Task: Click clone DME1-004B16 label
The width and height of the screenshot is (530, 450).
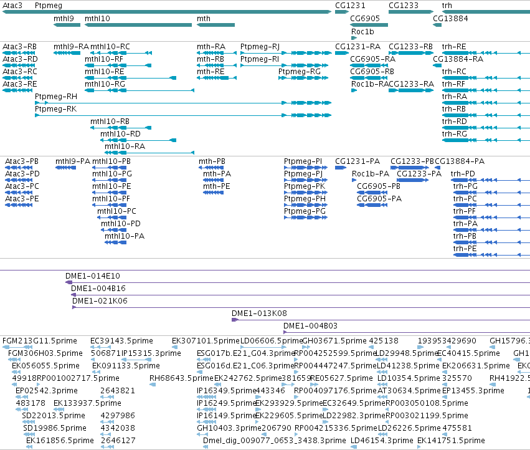Action: click(x=98, y=289)
